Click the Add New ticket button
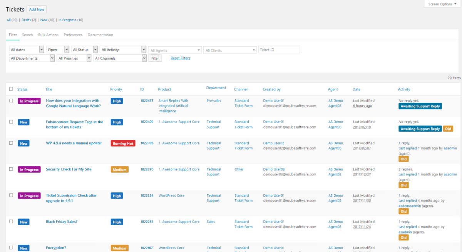 36,9
